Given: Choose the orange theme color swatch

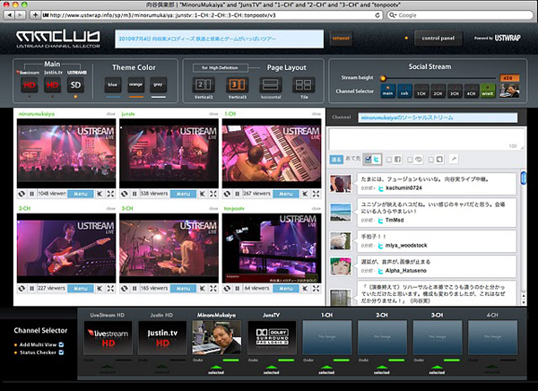Looking at the screenshot, I should 136,84.
